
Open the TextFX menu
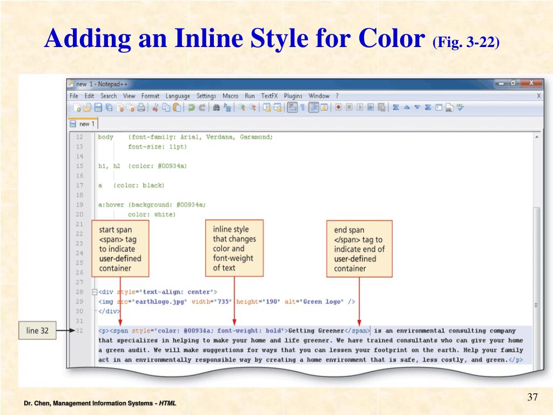(x=271, y=96)
